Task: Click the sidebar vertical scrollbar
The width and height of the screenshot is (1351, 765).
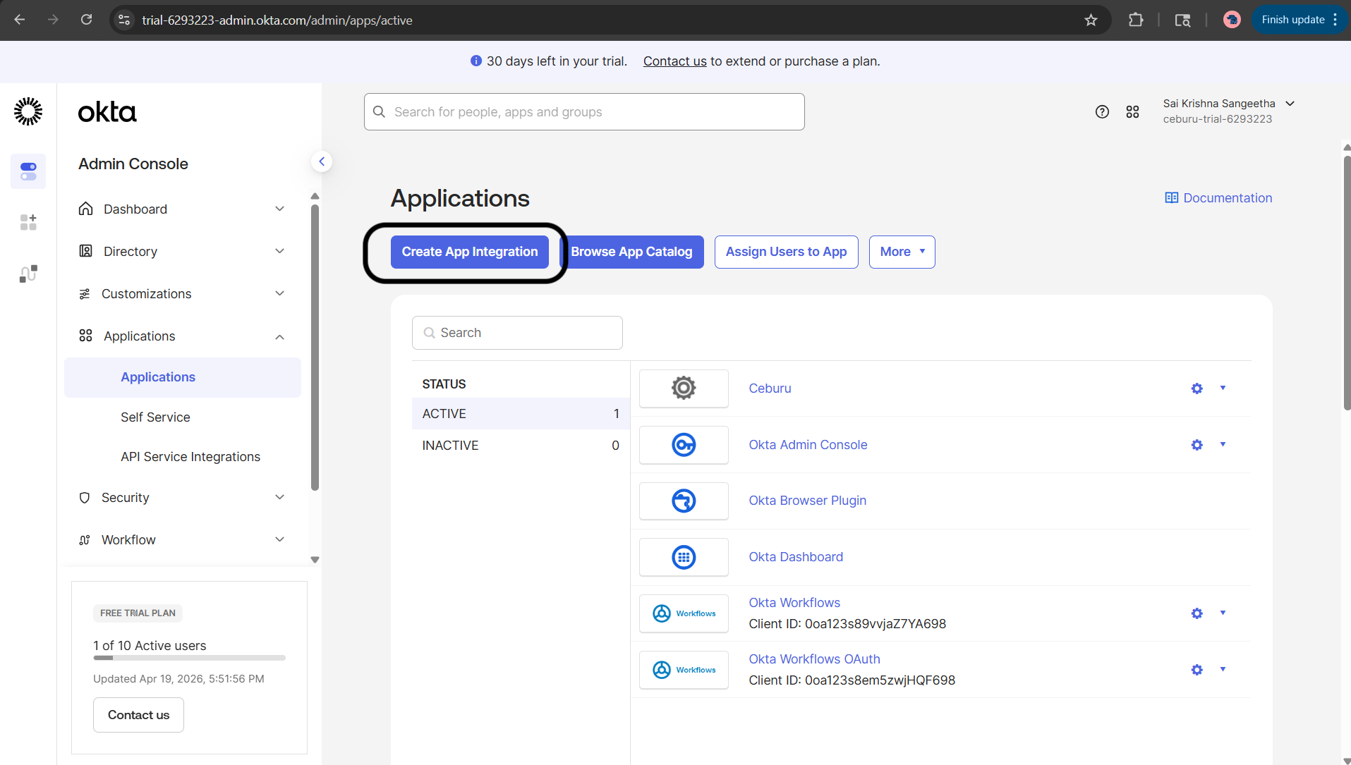Action: (x=315, y=347)
